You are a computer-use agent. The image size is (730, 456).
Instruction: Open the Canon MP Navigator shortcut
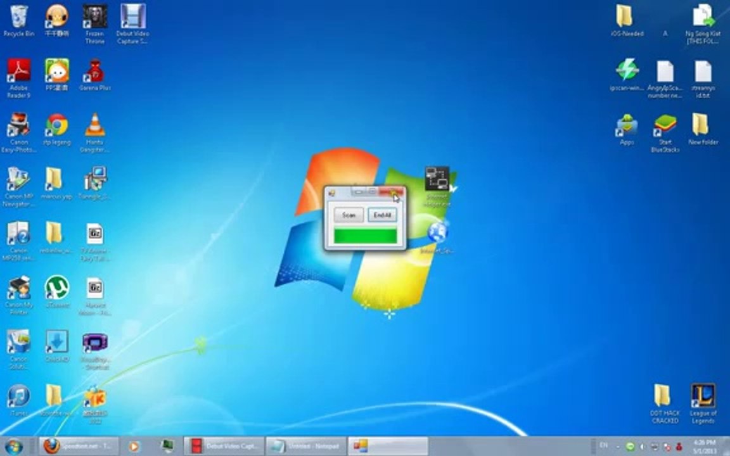coord(18,187)
